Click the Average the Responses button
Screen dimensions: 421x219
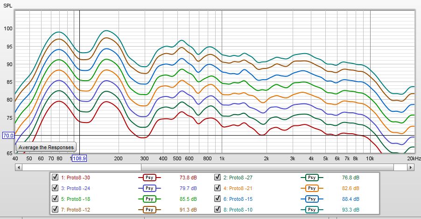tap(46, 147)
